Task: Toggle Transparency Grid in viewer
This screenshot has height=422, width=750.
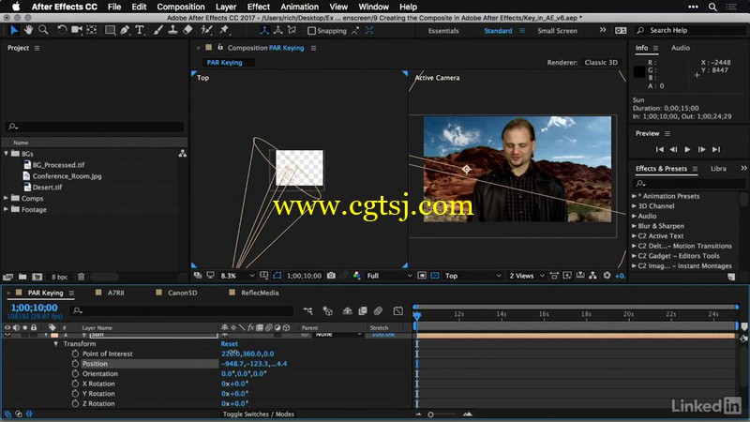Action: (434, 276)
